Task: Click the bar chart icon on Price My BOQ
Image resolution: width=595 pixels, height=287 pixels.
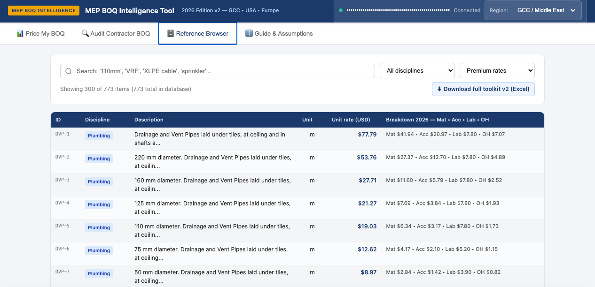Action: pos(20,34)
